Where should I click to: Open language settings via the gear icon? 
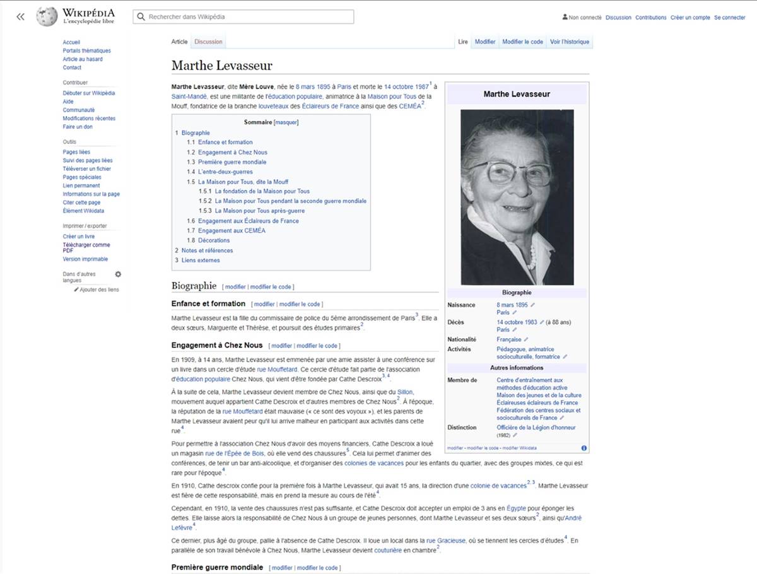117,274
